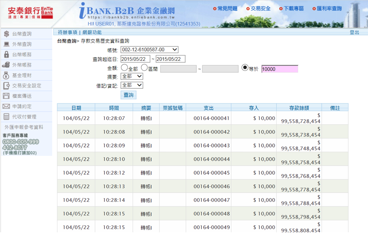Select the 區間 amount range radio button

pyautogui.click(x=144, y=68)
